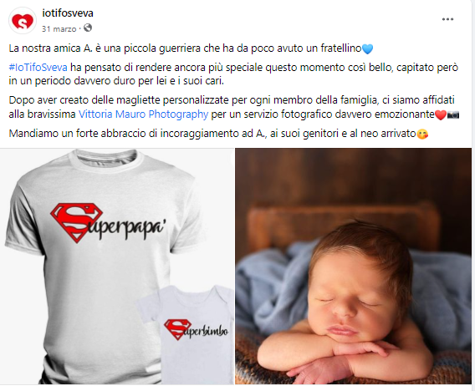This screenshot has width=475, height=391.
Task: Click the paragraph starting La nostra amica
Action: coord(191,48)
